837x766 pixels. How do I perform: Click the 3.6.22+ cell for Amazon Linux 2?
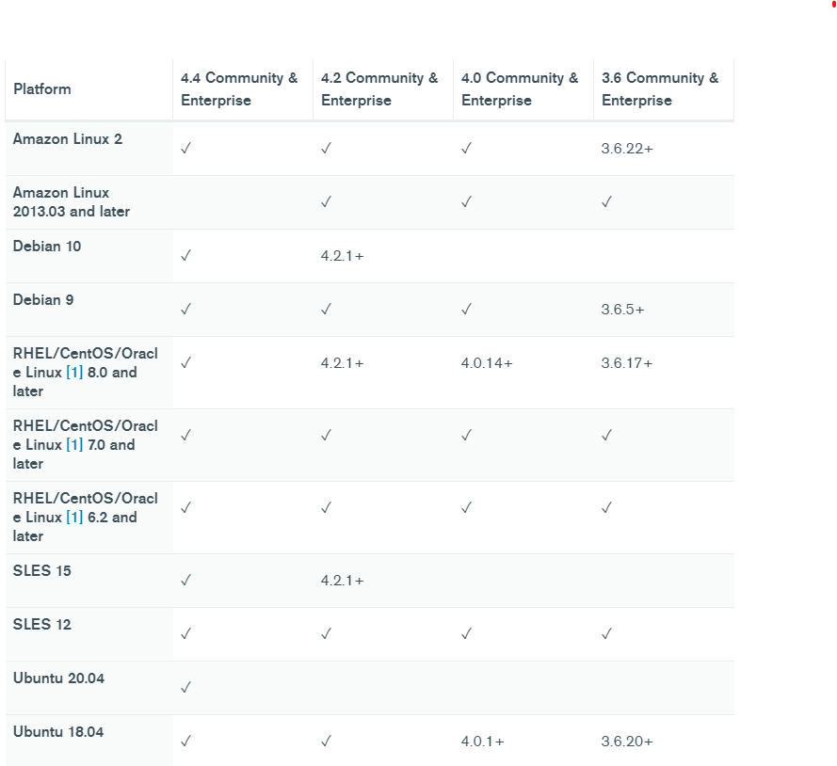[x=627, y=149]
